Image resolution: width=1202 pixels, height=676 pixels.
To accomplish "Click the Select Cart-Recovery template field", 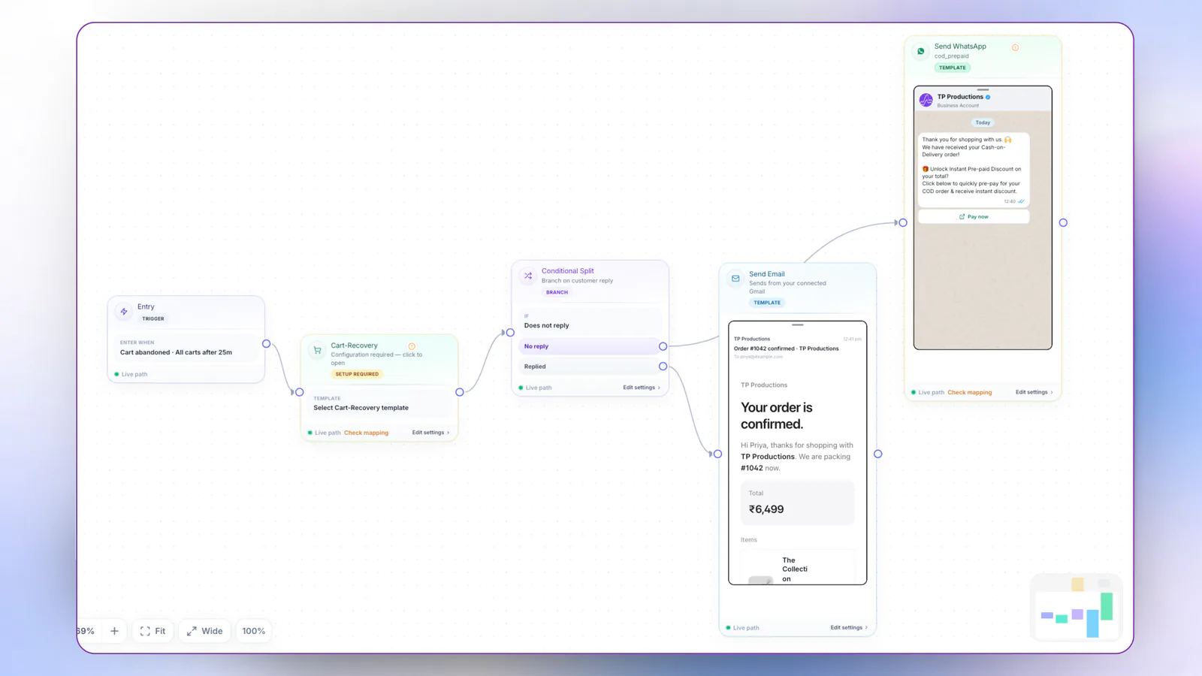I will coord(379,403).
